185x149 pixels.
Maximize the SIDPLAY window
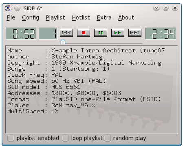coord(165,8)
